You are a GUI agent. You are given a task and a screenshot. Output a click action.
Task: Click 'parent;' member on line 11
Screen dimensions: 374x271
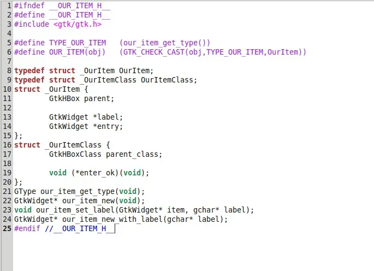99,98
